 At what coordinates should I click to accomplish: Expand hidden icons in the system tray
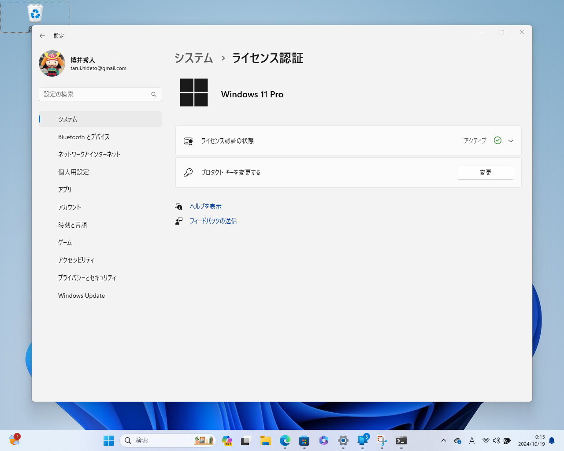[x=443, y=440]
